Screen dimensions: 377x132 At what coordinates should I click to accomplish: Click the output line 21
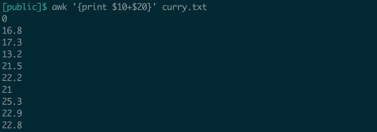point(7,90)
